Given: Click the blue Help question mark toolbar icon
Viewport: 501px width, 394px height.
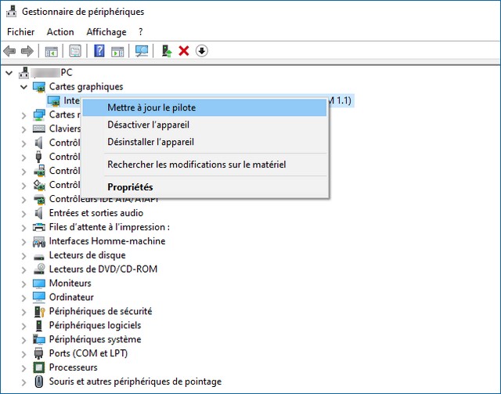Looking at the screenshot, I should pyautogui.click(x=99, y=51).
